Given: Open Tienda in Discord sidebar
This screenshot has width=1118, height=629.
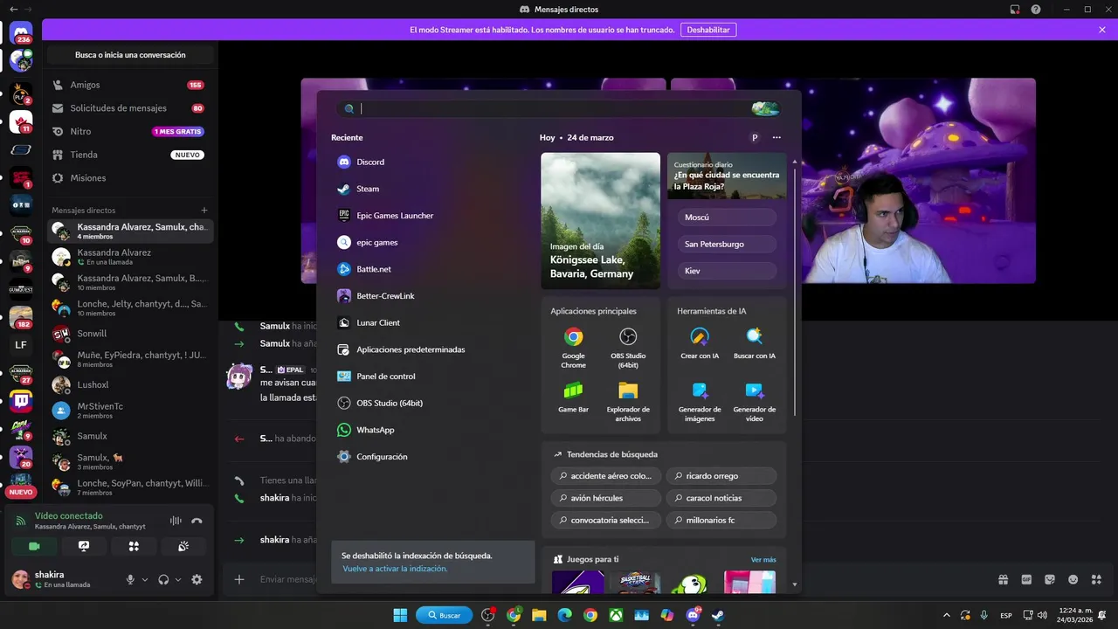Looking at the screenshot, I should click(128, 155).
